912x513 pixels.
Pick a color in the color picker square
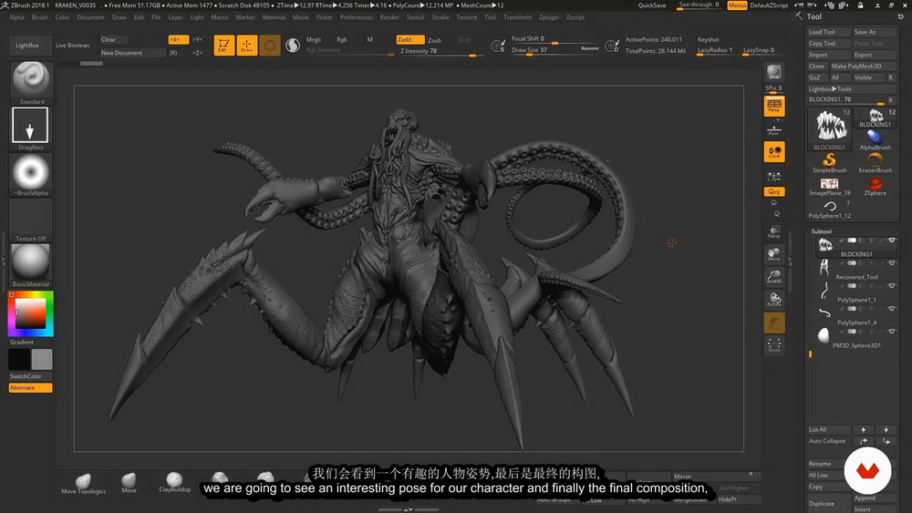(x=30, y=314)
